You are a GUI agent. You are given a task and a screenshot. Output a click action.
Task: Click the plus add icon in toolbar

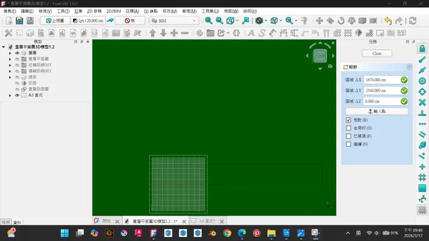tap(174, 33)
